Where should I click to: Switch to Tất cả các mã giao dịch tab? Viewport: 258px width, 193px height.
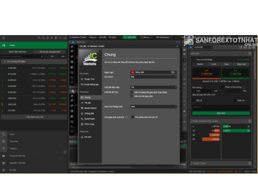[x=50, y=52]
